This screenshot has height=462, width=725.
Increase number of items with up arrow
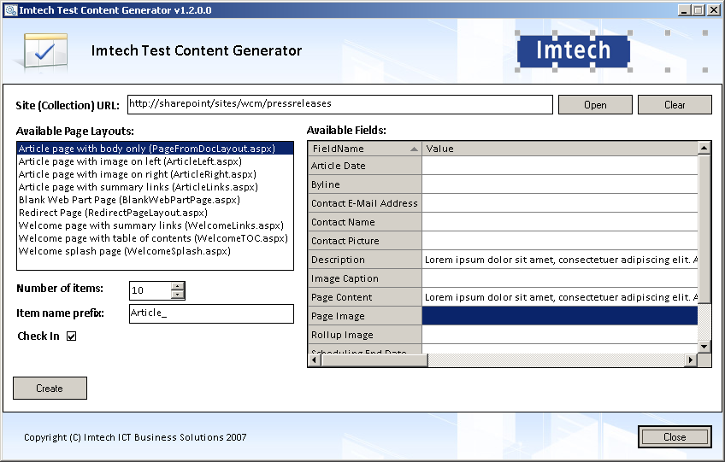click(x=178, y=286)
